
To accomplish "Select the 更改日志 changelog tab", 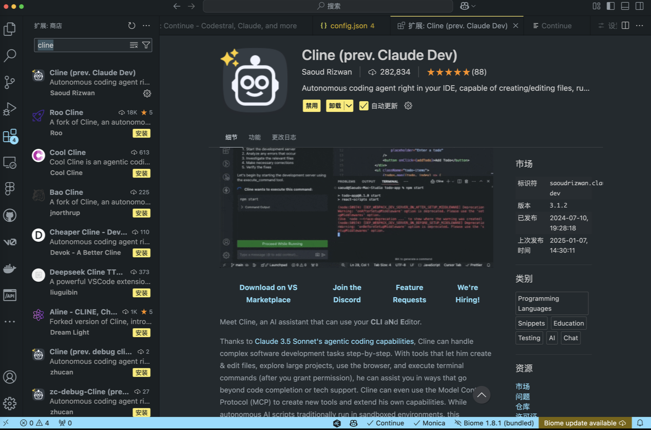I will pyautogui.click(x=284, y=138).
